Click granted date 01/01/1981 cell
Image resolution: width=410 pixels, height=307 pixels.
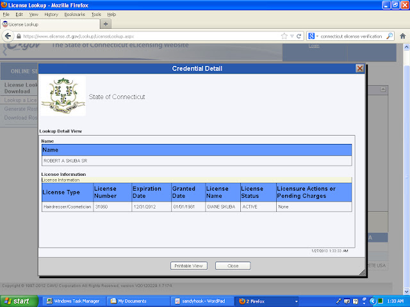pos(188,207)
